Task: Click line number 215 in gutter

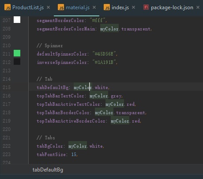Action: [x=7, y=87]
